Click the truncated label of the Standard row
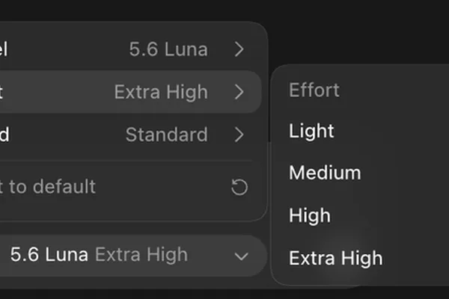Screen dimensions: 449x299 click(4, 135)
